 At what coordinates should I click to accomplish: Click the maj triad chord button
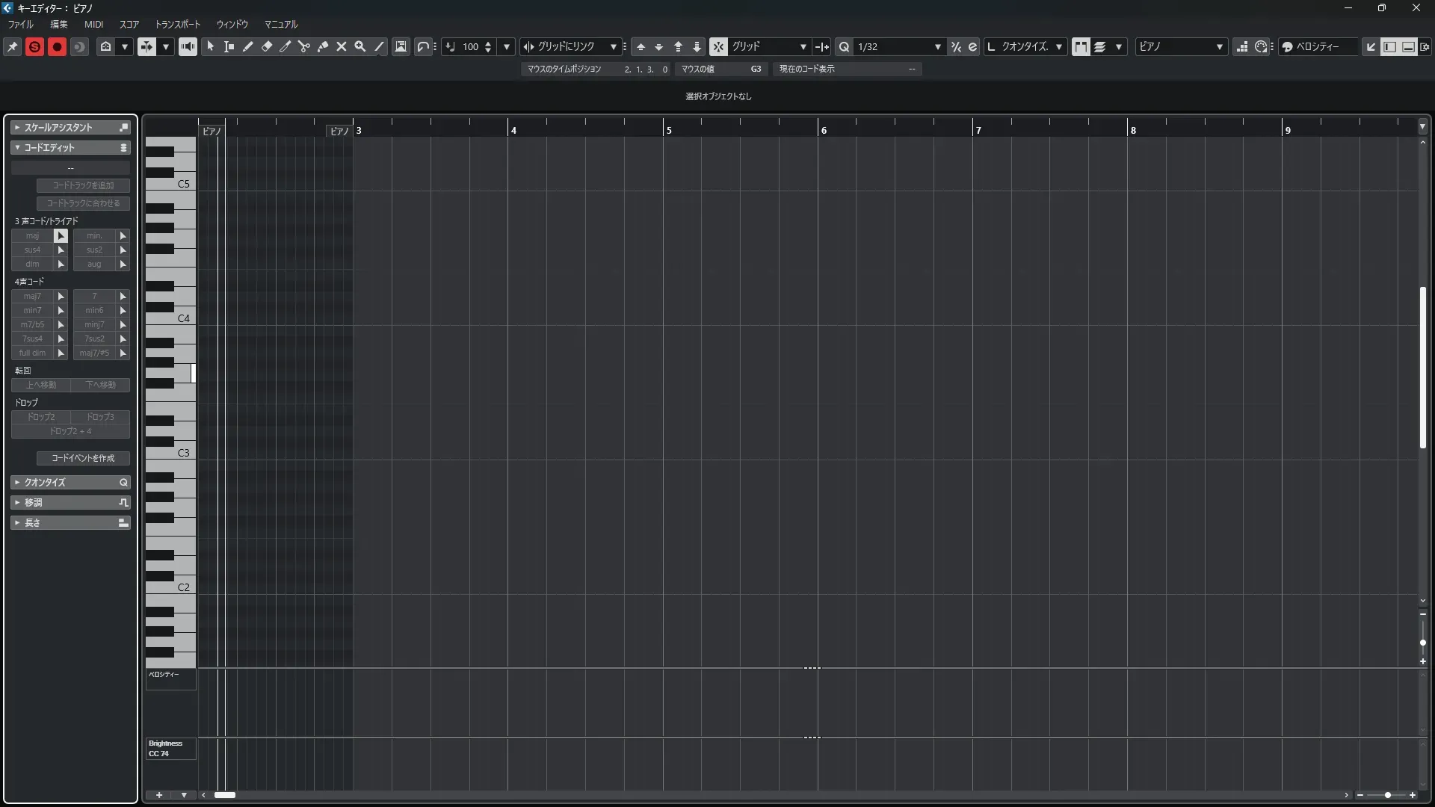[32, 235]
